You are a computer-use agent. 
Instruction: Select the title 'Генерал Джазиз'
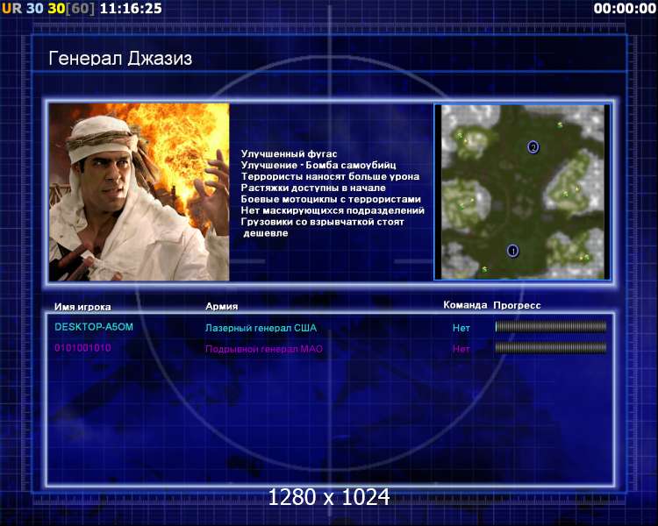tap(120, 59)
